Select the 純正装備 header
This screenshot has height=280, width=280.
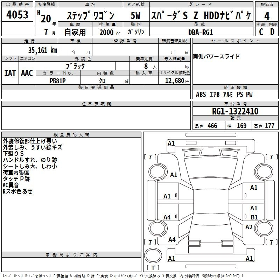click(235, 87)
